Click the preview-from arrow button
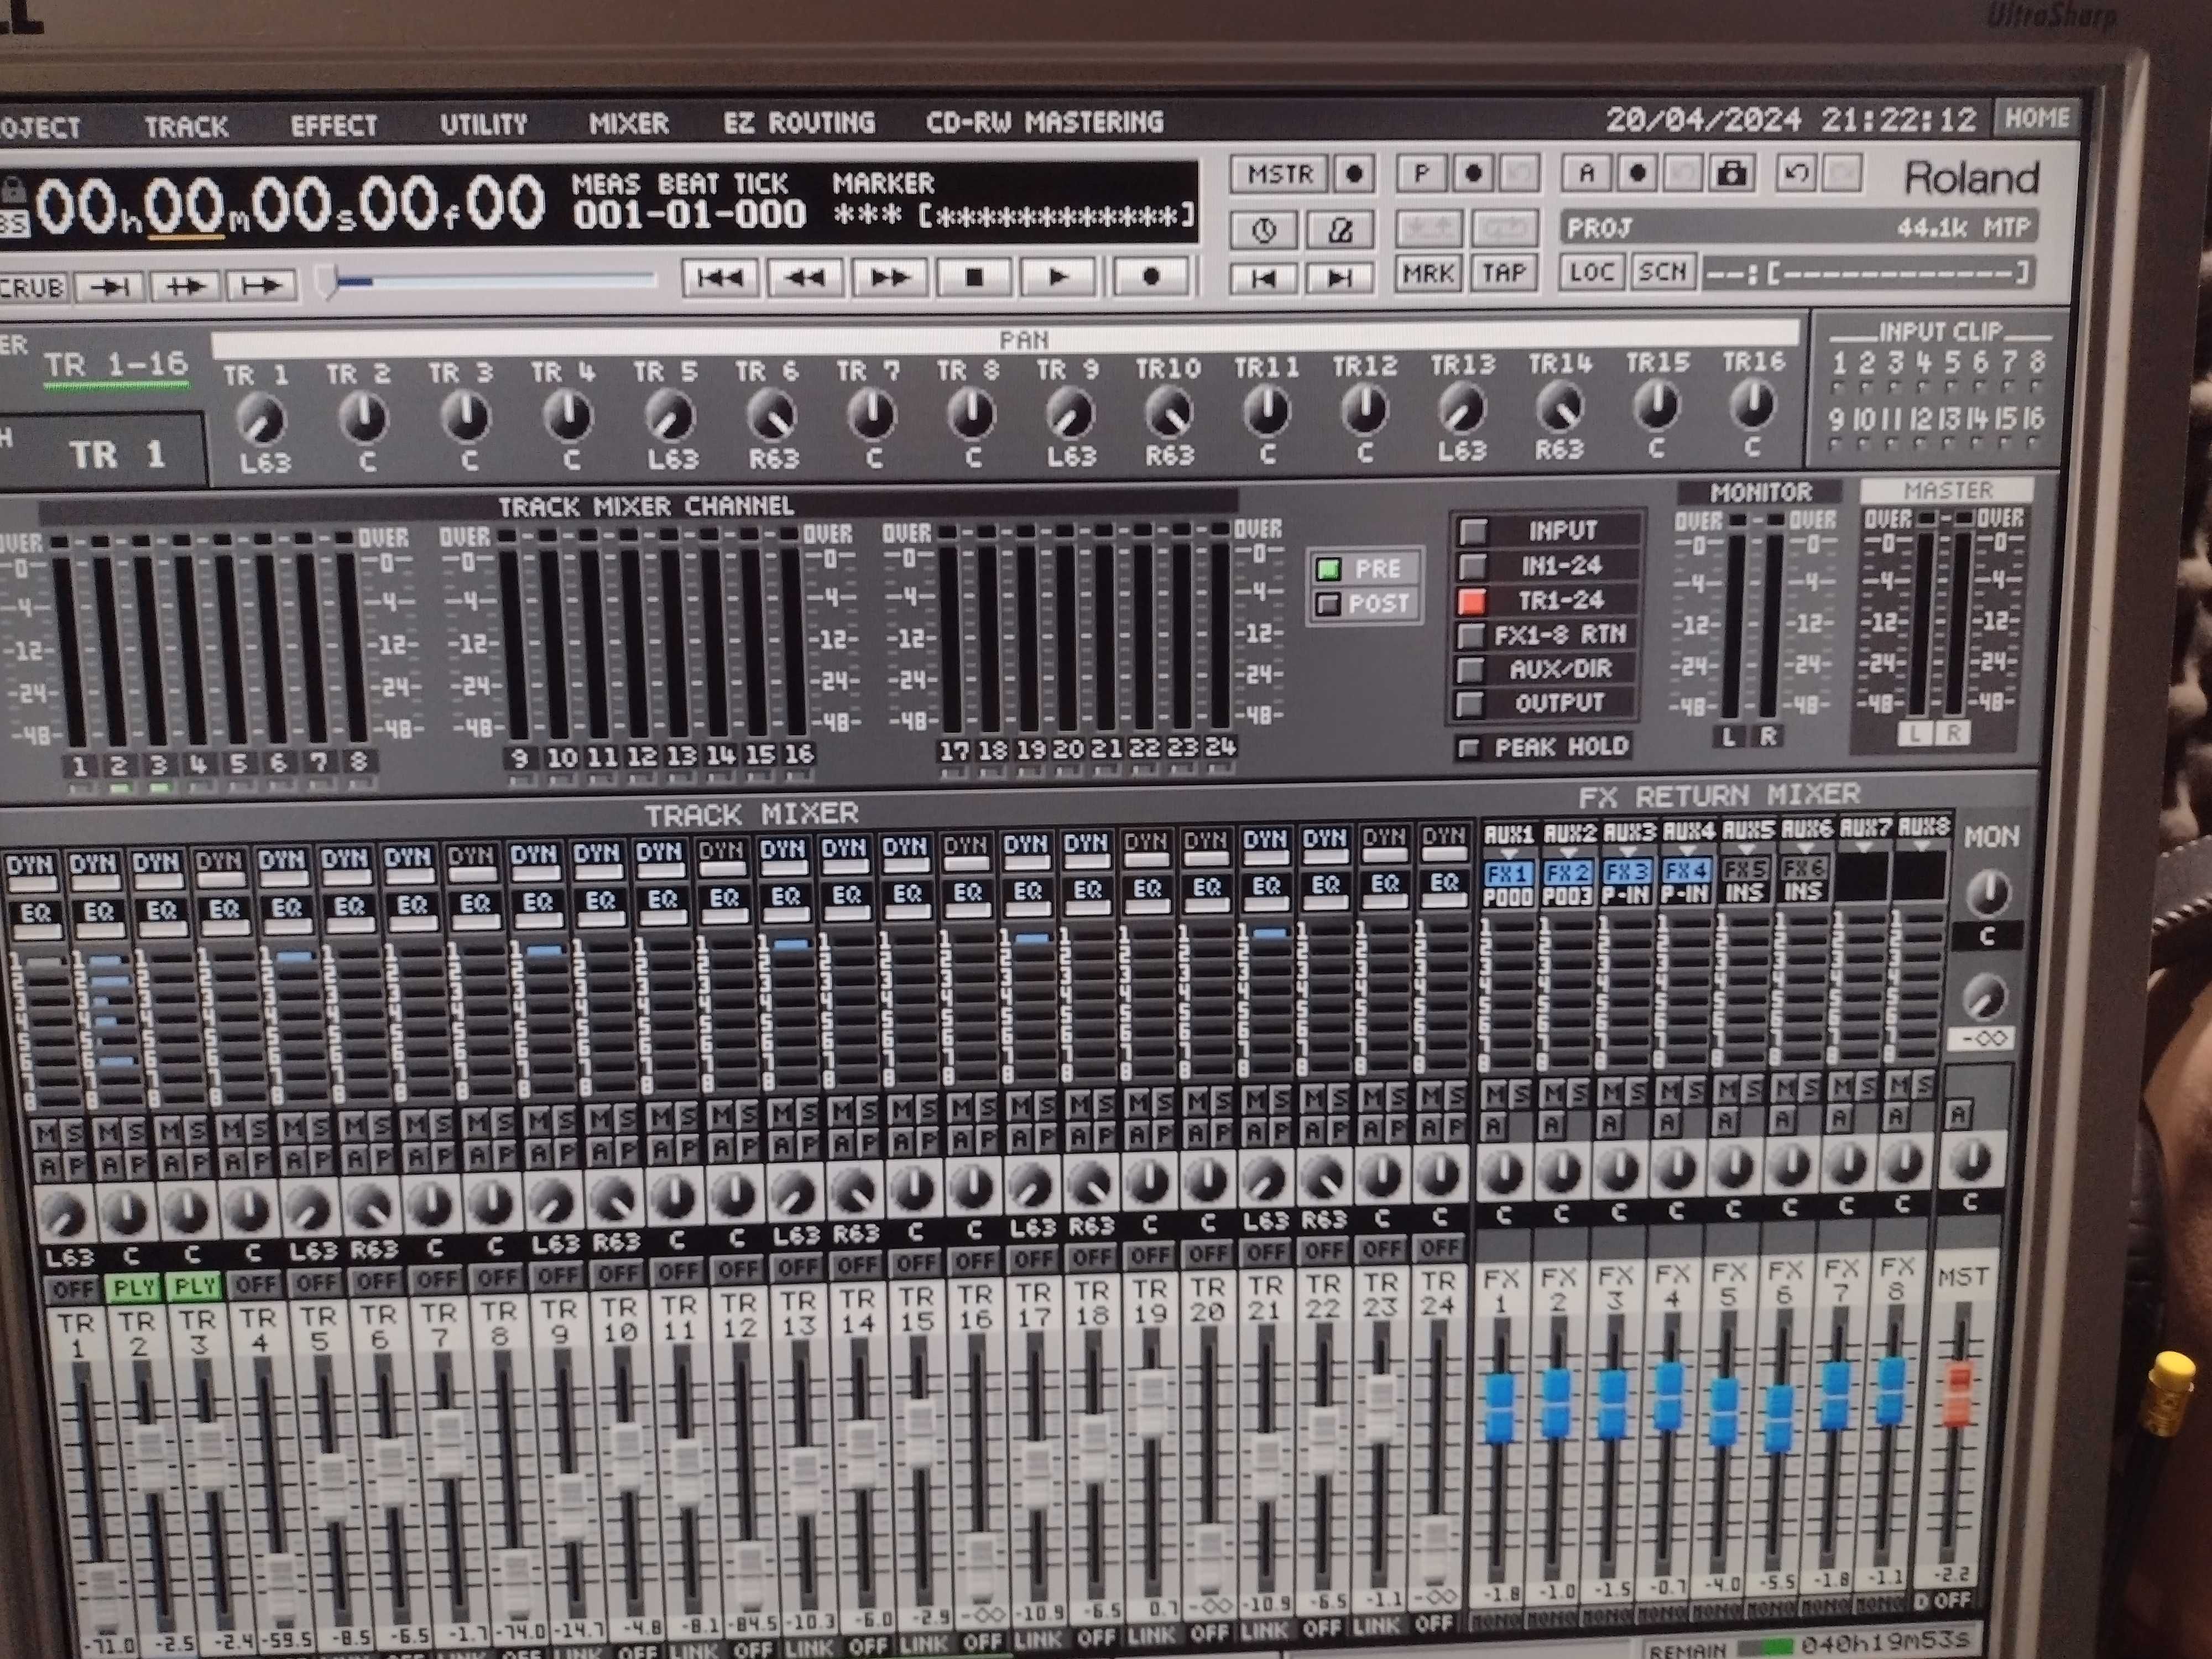Image resolution: width=2212 pixels, height=1659 pixels. click(262, 286)
